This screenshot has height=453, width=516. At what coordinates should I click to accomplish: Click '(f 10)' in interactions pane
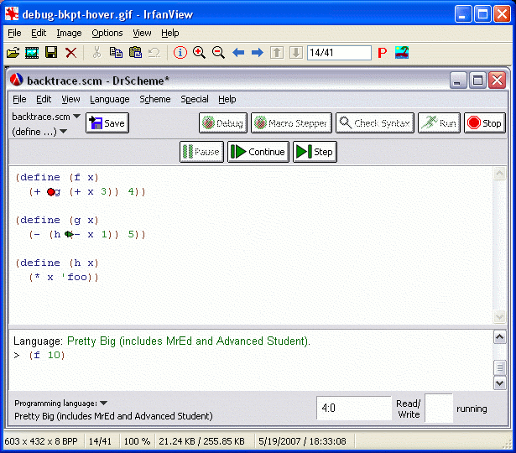(47, 355)
